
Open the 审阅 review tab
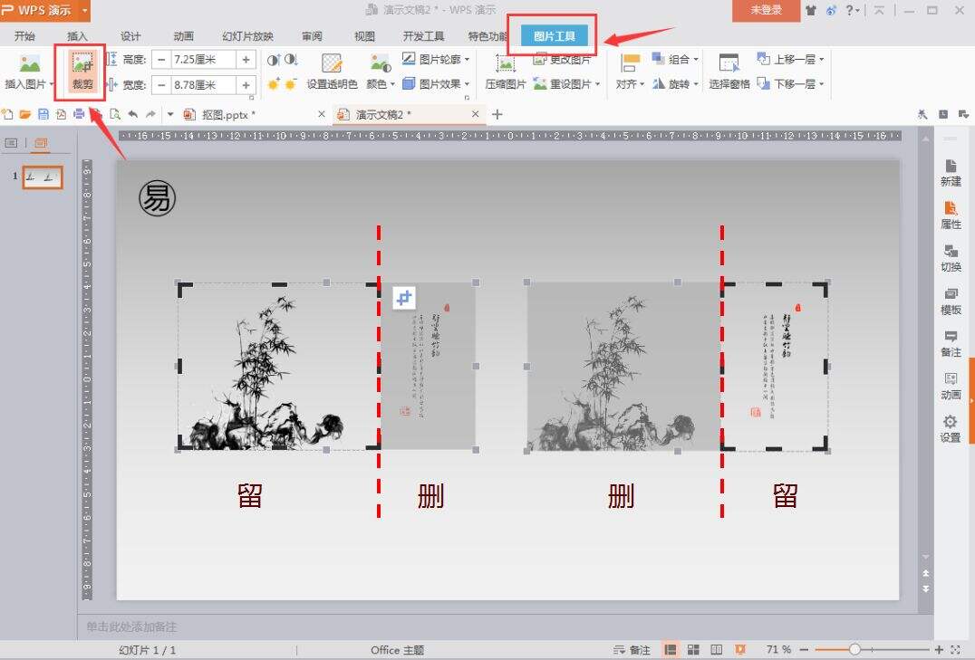point(312,36)
